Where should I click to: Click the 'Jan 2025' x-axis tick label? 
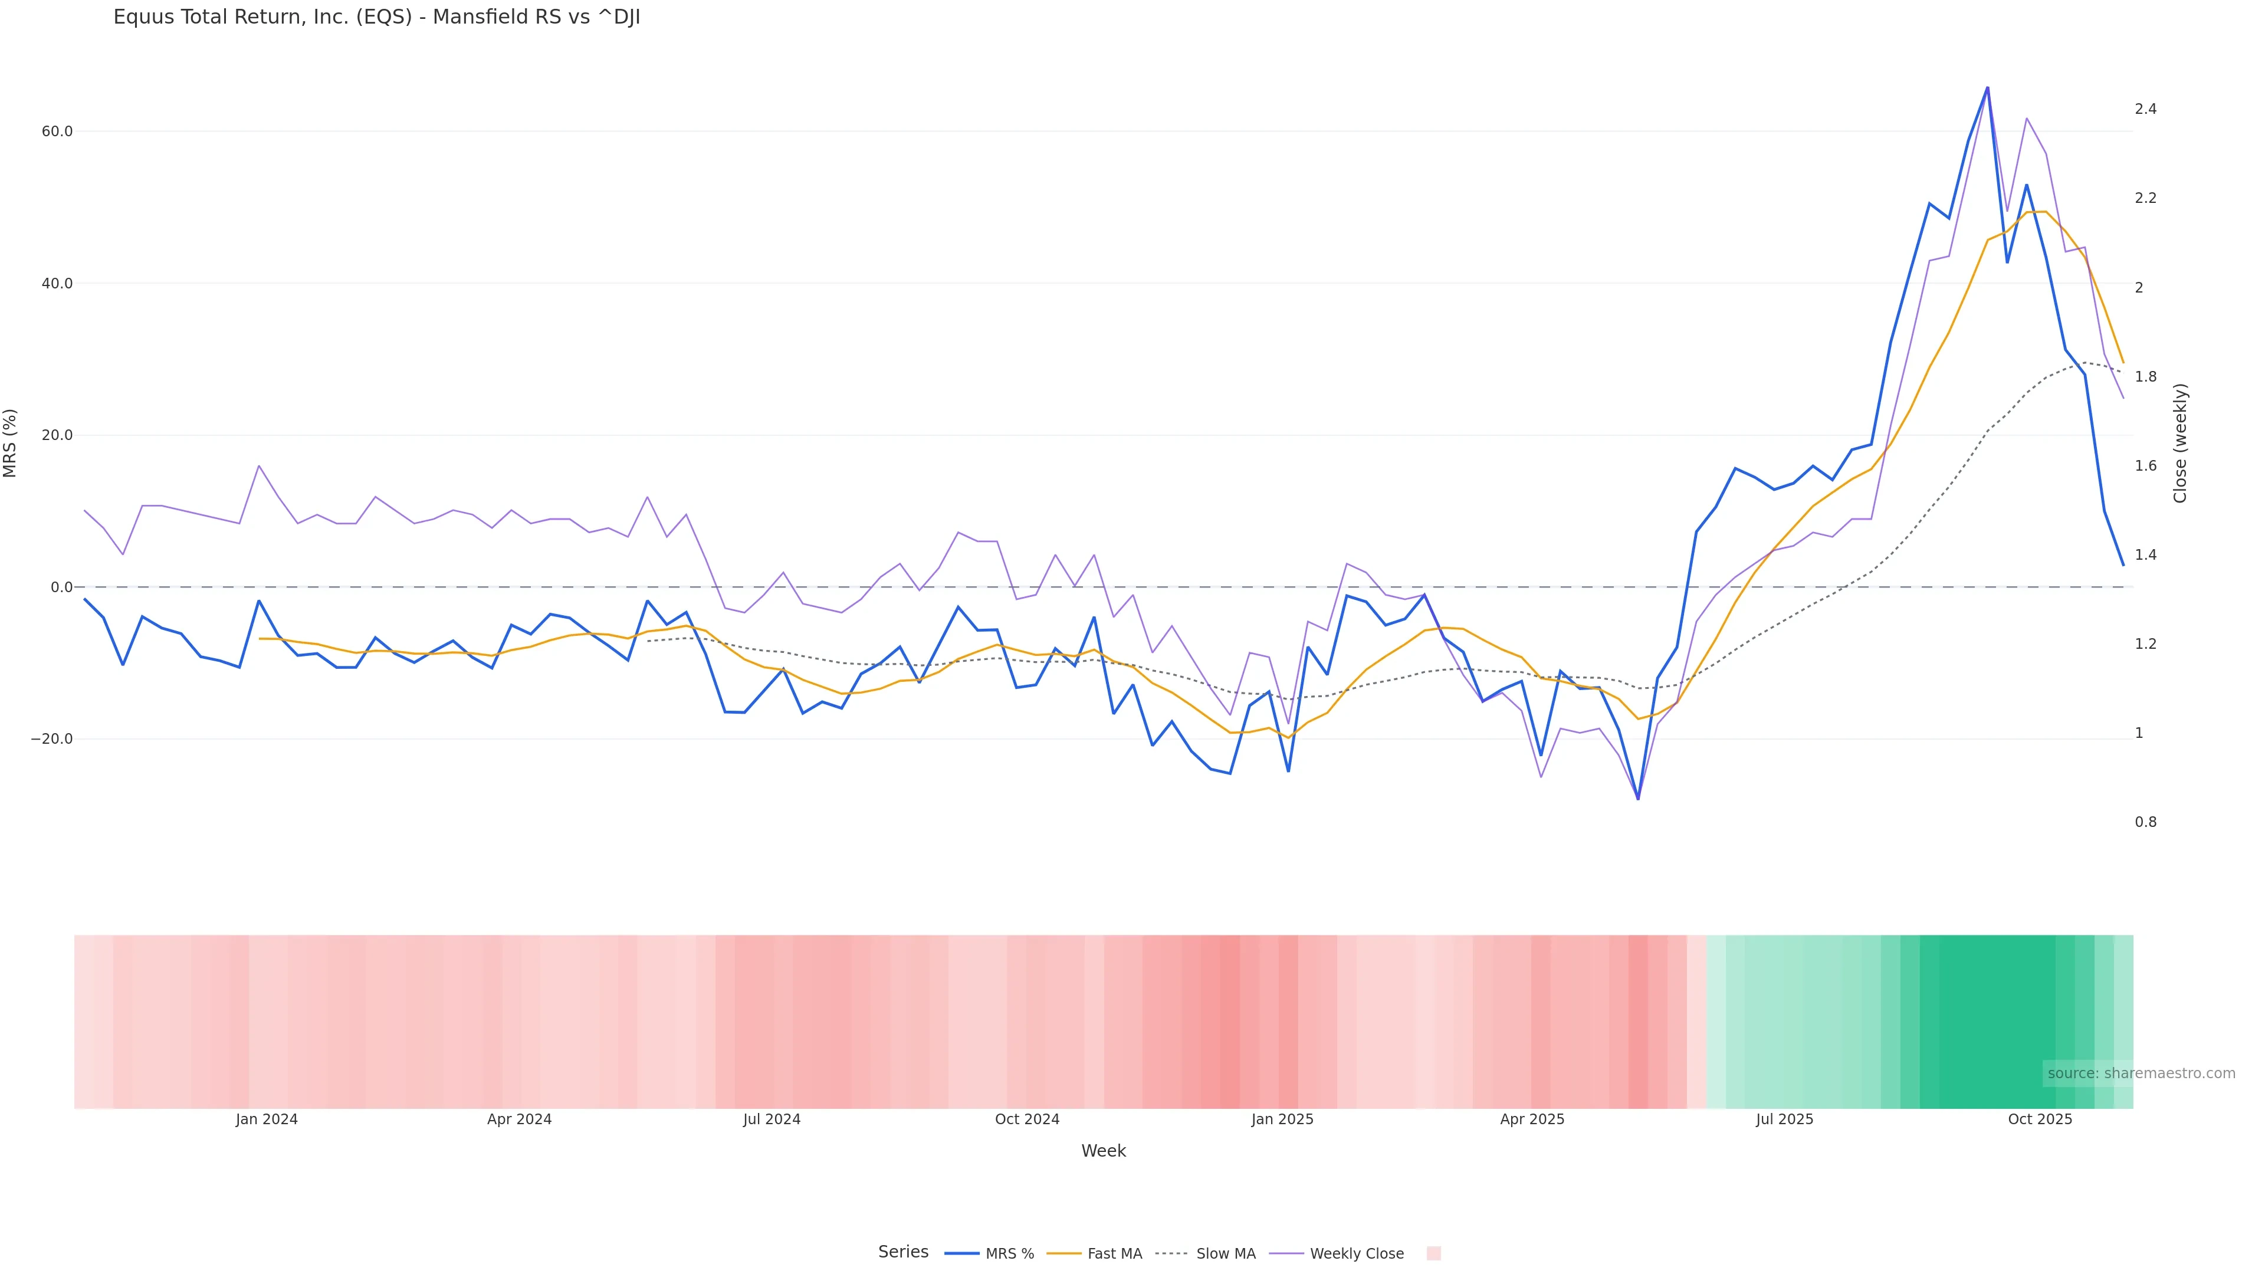[1282, 1119]
